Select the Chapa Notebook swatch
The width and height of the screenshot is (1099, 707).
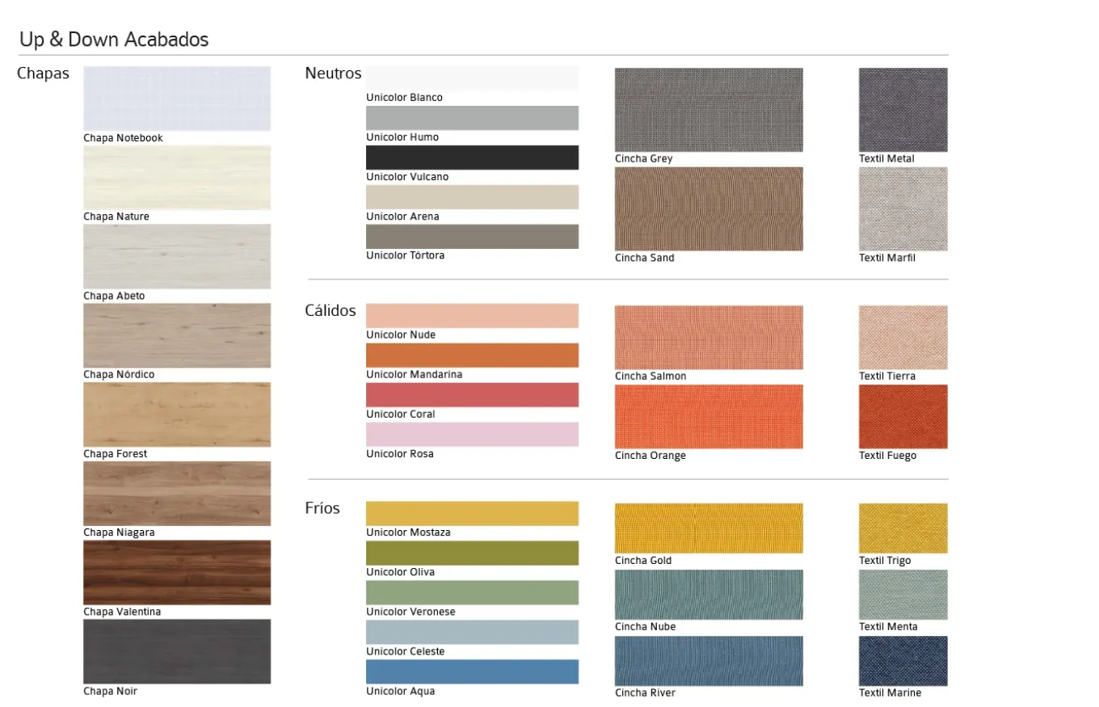[177, 99]
